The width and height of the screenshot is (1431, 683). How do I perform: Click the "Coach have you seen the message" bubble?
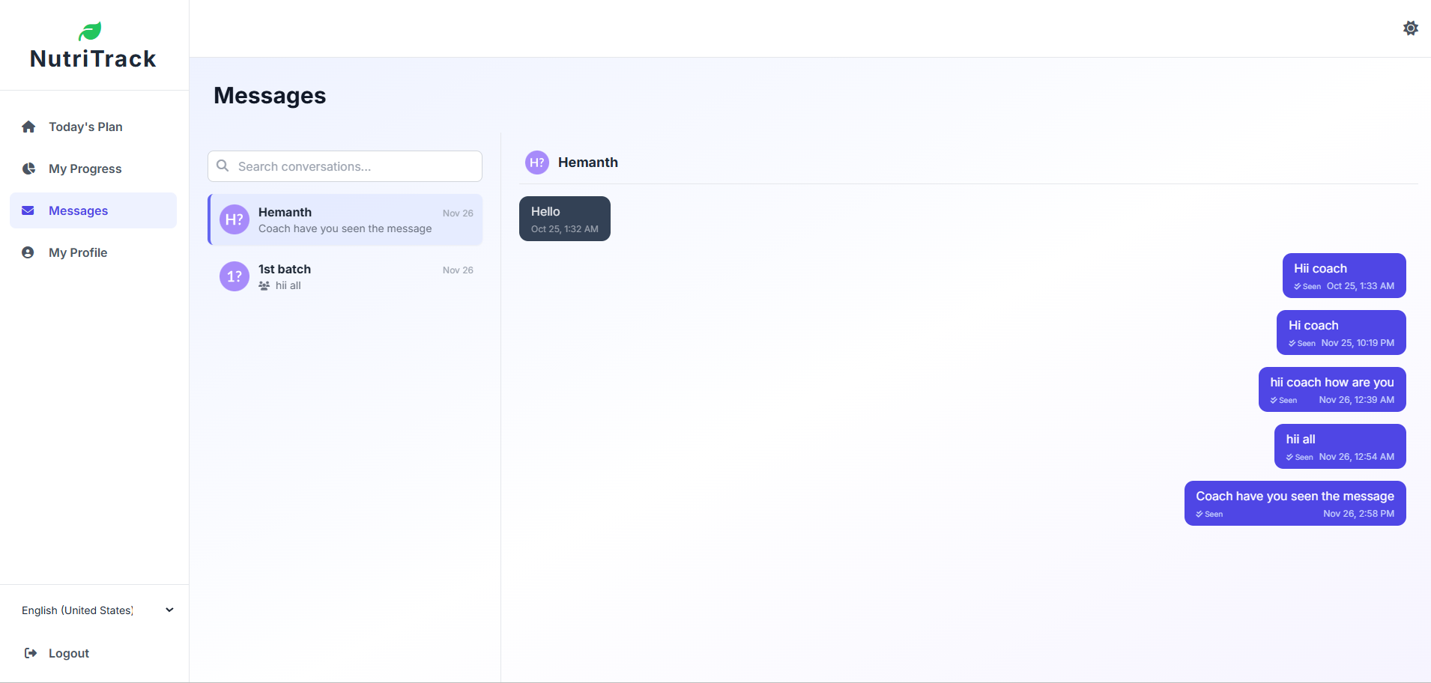tap(1294, 503)
